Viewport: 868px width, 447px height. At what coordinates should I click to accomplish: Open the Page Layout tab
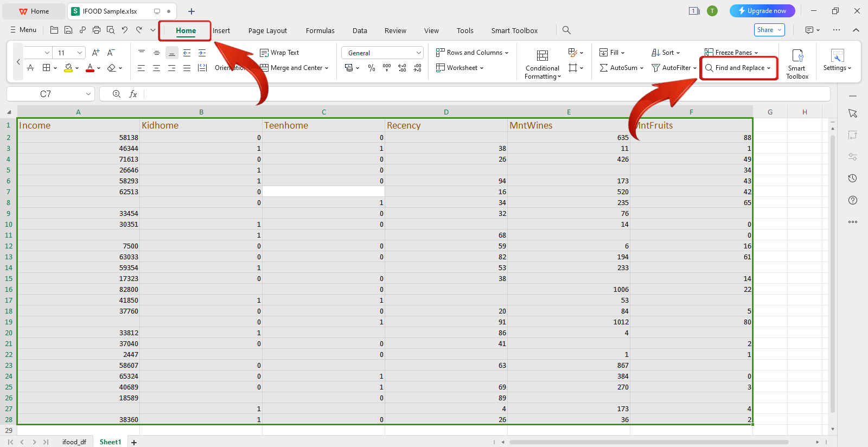click(x=267, y=31)
